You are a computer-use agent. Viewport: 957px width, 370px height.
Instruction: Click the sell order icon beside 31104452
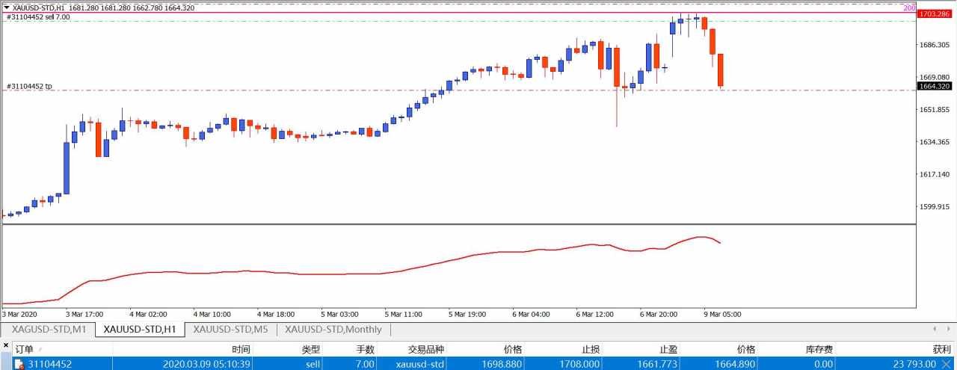coord(19,364)
